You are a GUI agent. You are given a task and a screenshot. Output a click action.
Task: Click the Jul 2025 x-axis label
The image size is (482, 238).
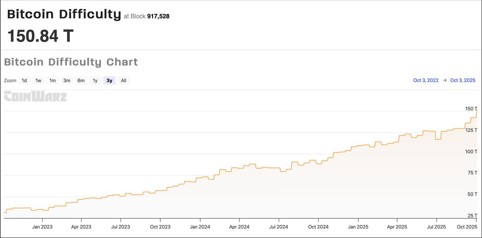pyautogui.click(x=436, y=227)
